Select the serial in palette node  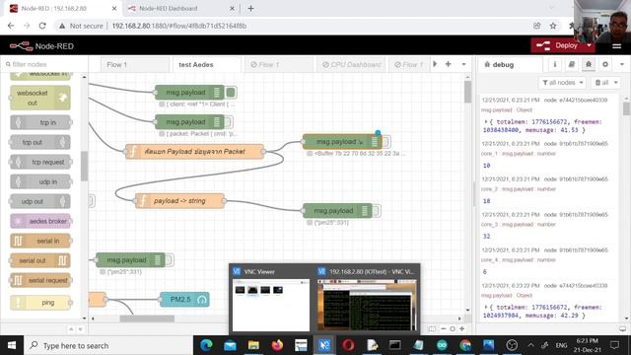pyautogui.click(x=40, y=241)
